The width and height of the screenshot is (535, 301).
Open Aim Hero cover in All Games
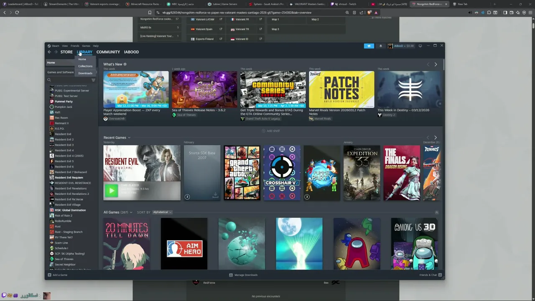tap(184, 244)
